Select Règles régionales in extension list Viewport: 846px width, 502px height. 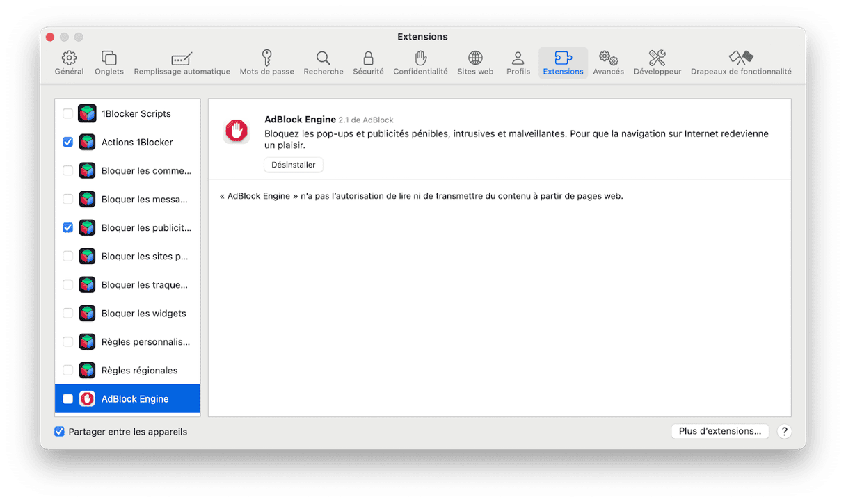pos(139,371)
